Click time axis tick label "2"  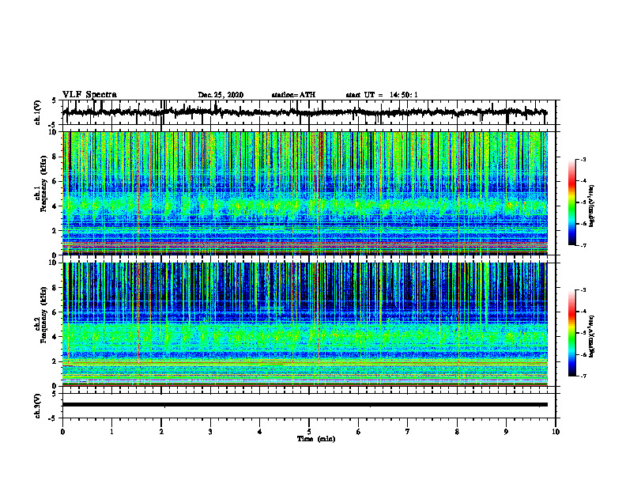161,432
